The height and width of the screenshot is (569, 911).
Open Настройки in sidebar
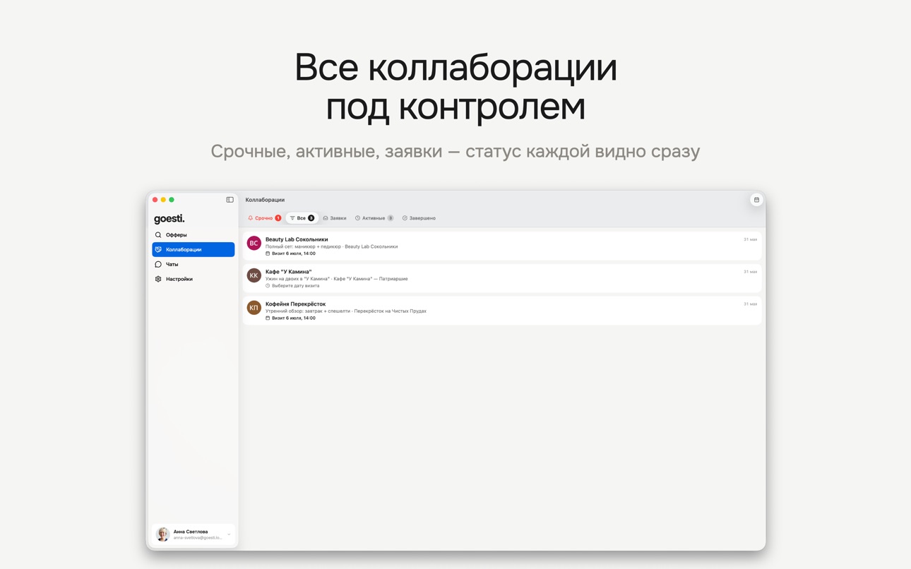[x=193, y=280]
